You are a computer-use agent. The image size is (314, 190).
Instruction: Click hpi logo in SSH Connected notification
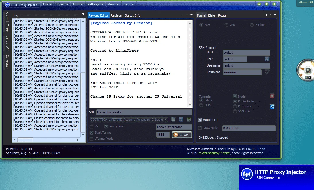[247, 174]
